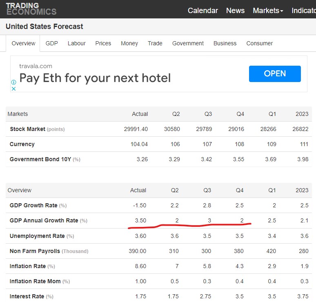Switch to the GDP tab
This screenshot has height=302, width=316.
[x=51, y=43]
